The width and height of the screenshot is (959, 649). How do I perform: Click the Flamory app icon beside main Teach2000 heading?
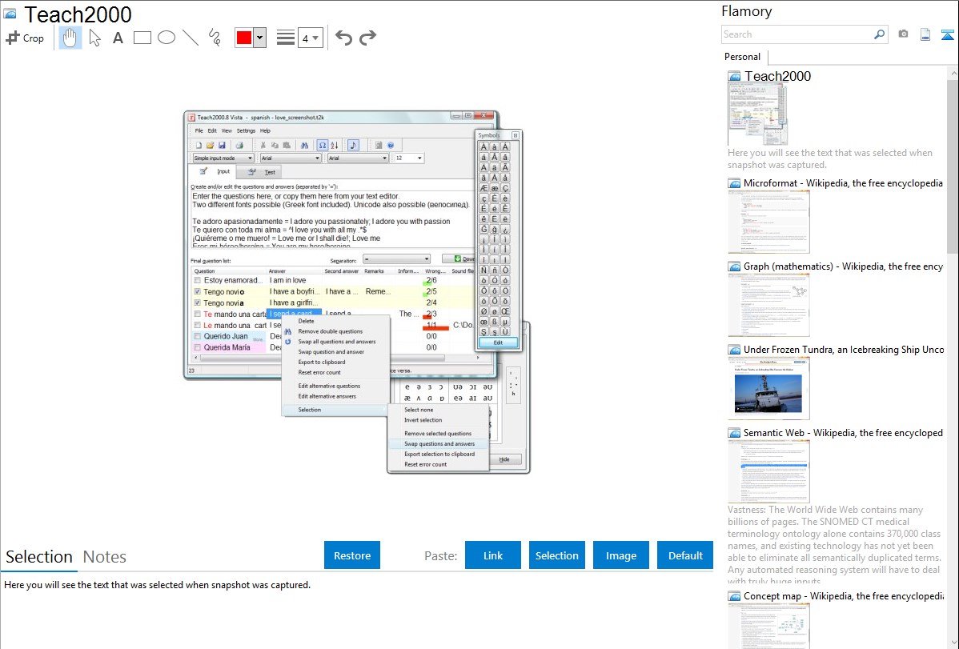coord(10,14)
